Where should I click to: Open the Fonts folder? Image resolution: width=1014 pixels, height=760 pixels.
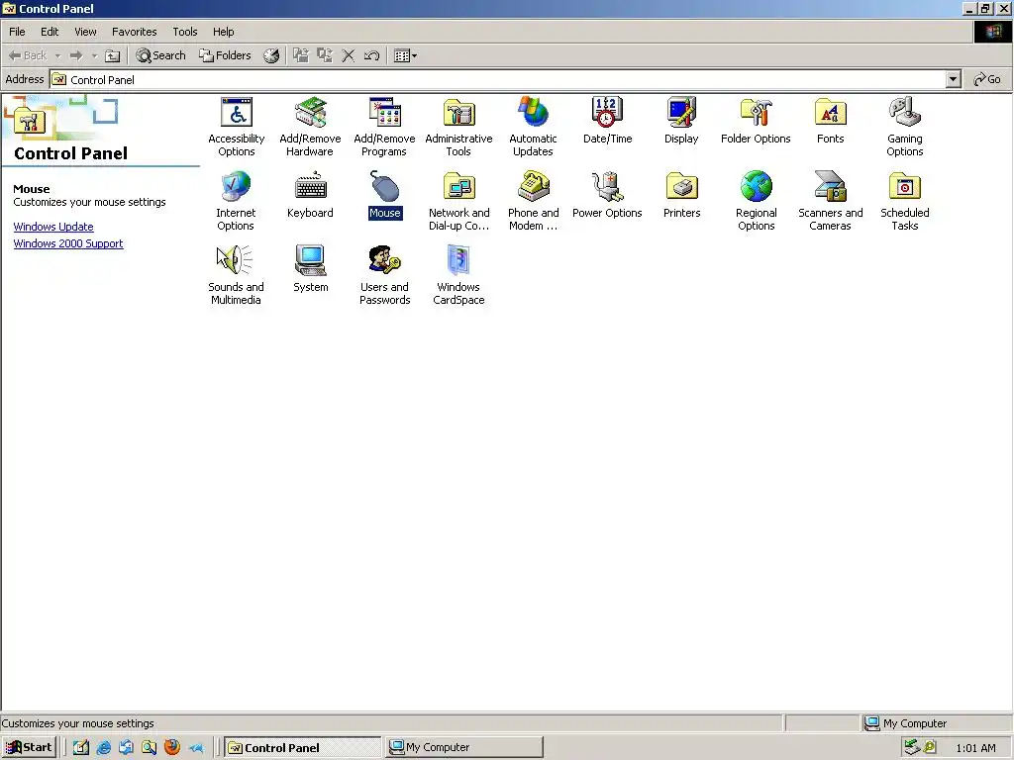pyautogui.click(x=831, y=121)
